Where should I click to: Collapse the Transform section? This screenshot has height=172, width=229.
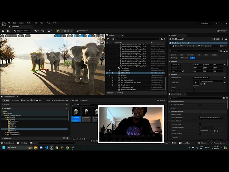(170, 61)
